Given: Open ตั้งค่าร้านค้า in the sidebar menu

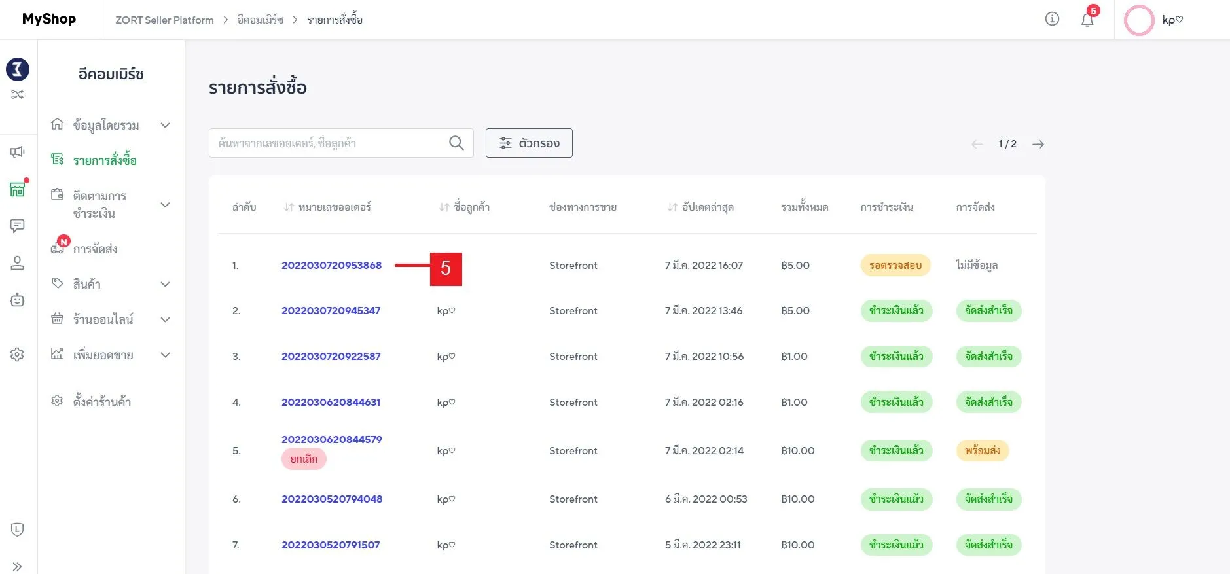Looking at the screenshot, I should pos(102,401).
